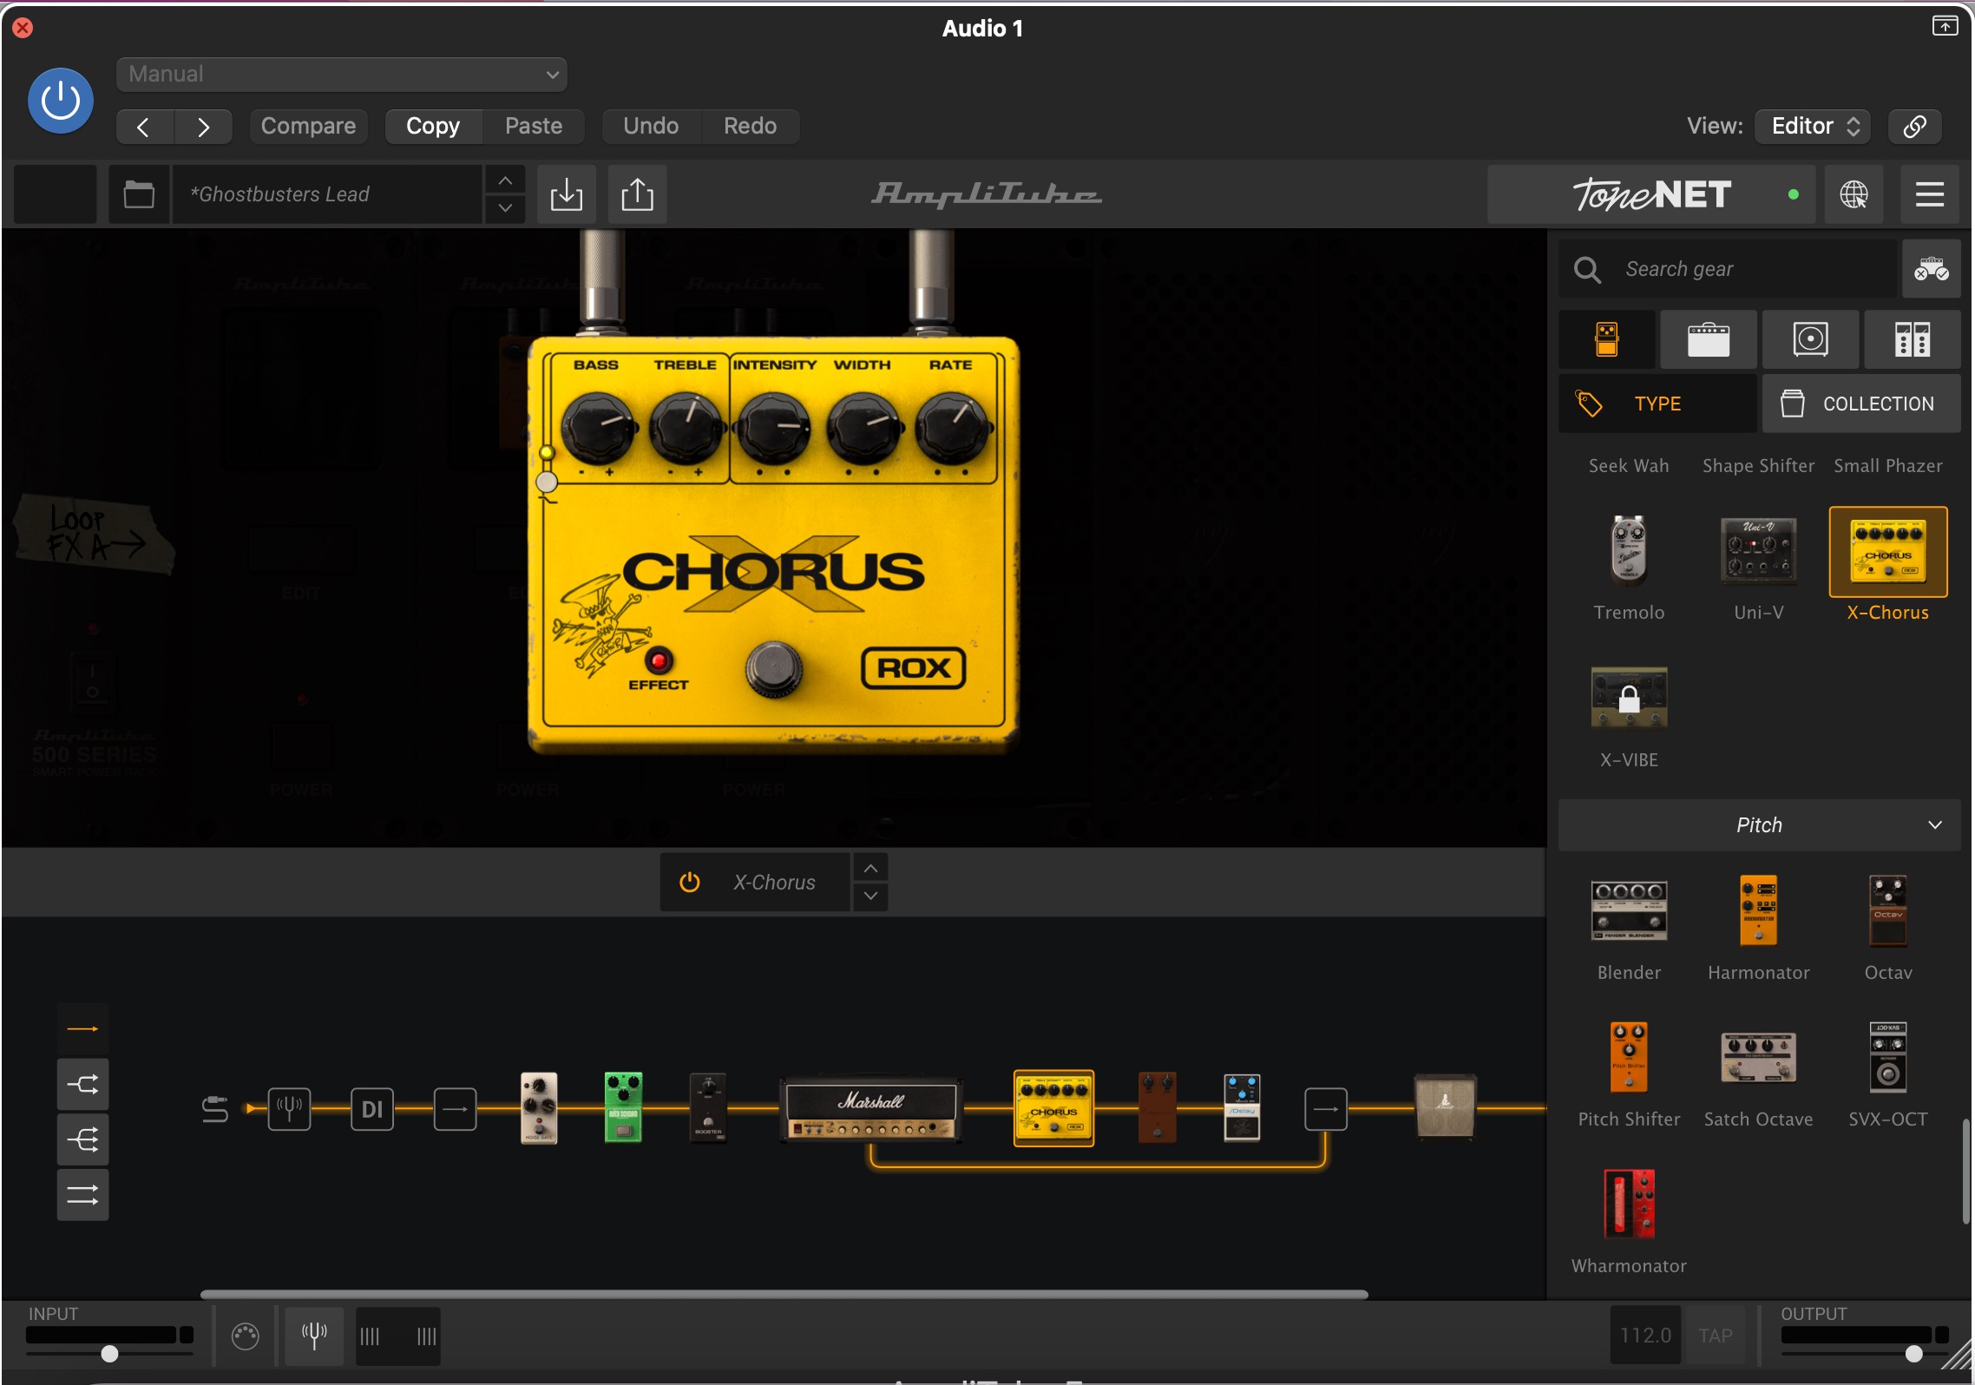Click the Compare button
This screenshot has width=1975, height=1385.
(x=308, y=127)
